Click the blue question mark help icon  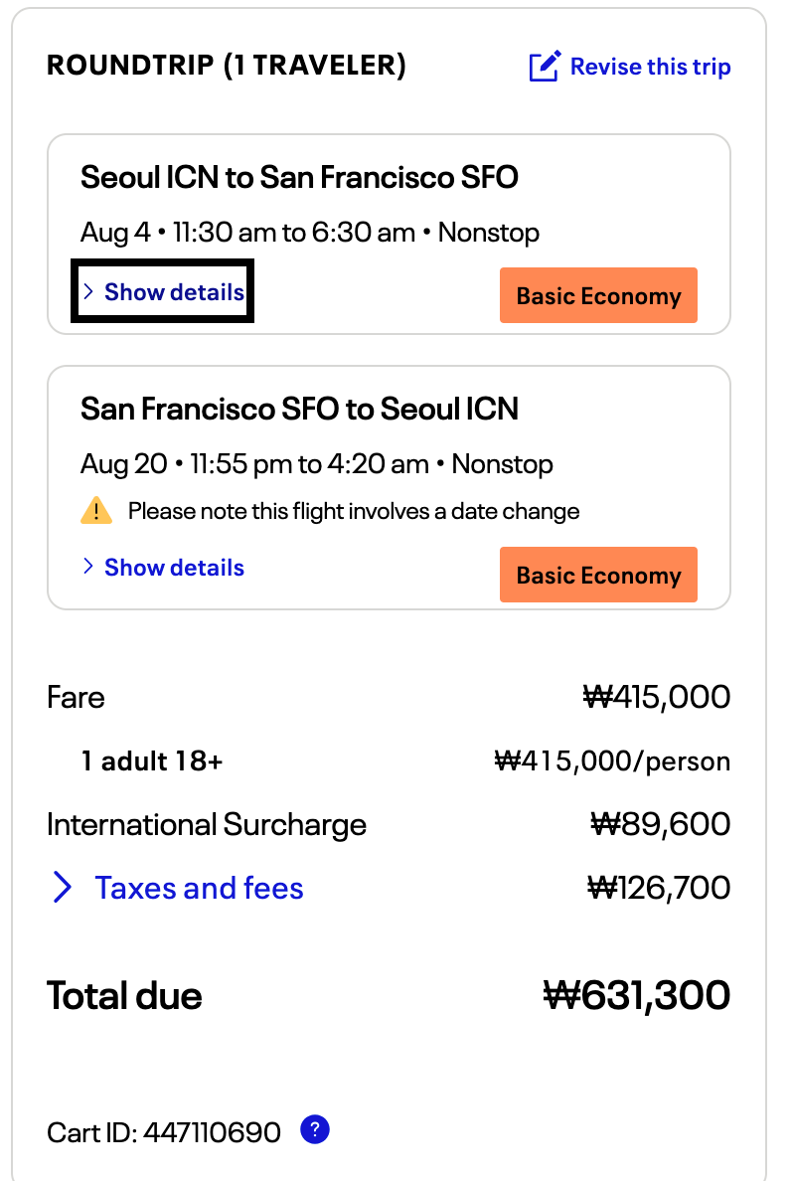pyautogui.click(x=315, y=1129)
